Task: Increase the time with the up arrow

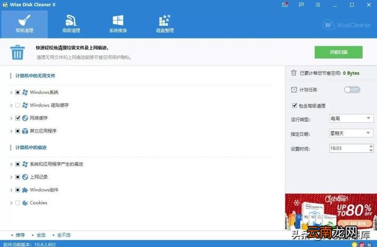Action: pos(371,146)
